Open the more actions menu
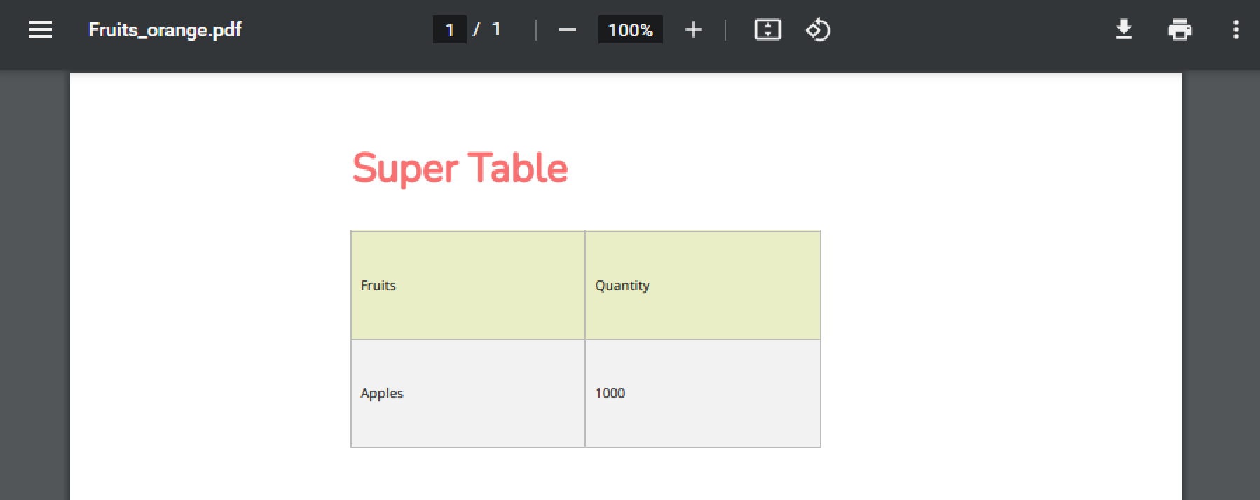 (x=1235, y=30)
